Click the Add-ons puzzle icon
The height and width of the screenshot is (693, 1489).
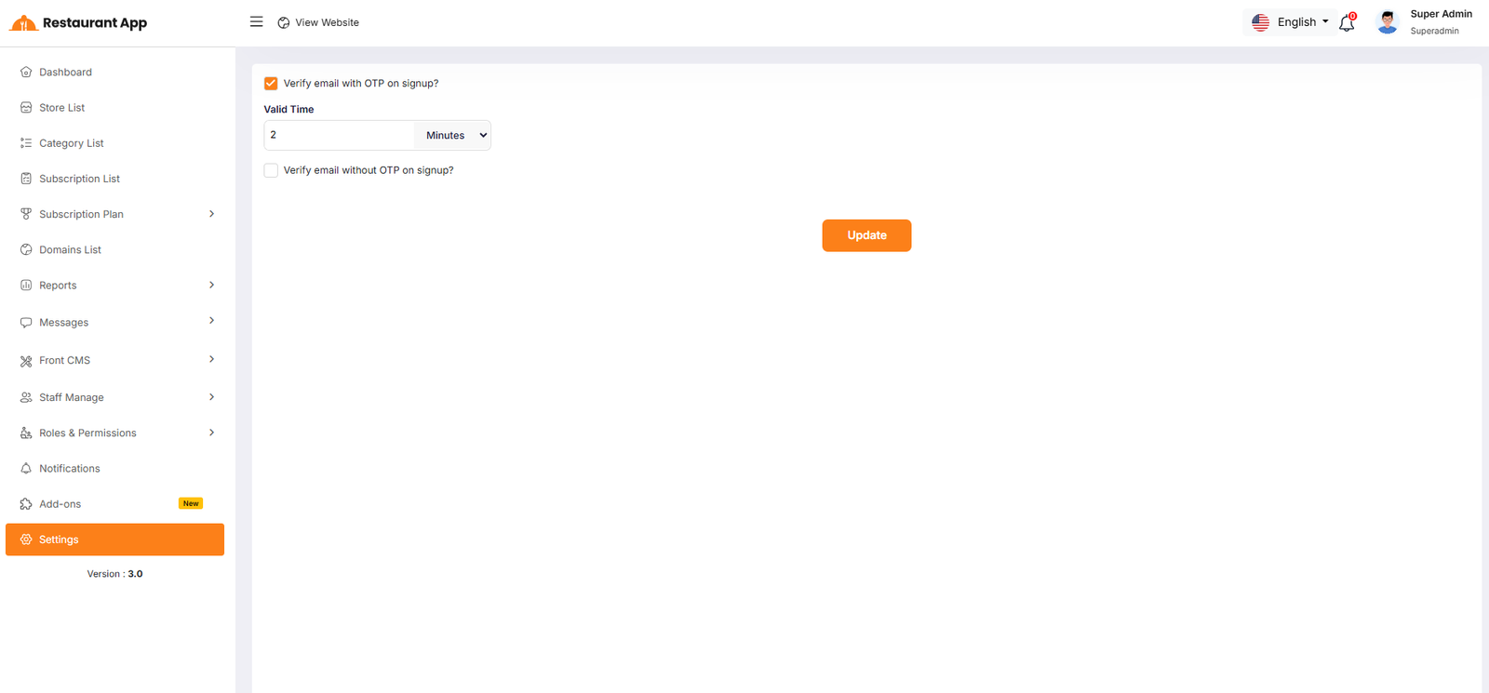tap(26, 504)
